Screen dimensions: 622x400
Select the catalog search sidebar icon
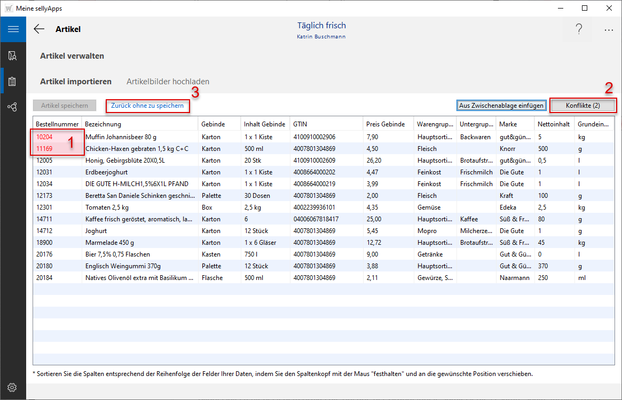13,56
